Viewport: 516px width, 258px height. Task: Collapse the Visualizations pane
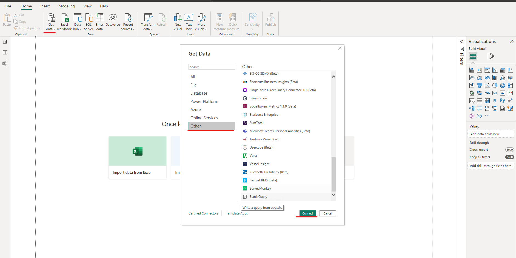512,41
